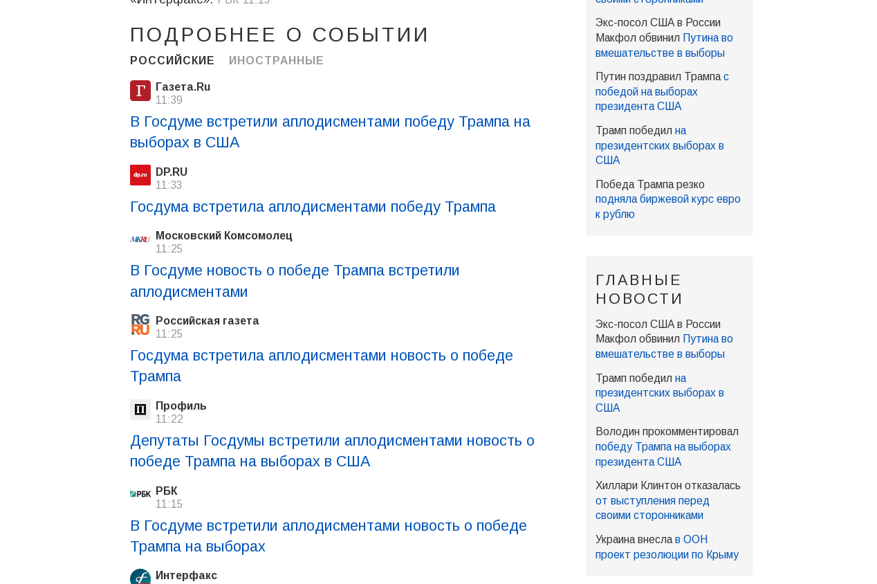Open Главные новости link 'Путина во вмешательстве в выборы'

(x=664, y=347)
